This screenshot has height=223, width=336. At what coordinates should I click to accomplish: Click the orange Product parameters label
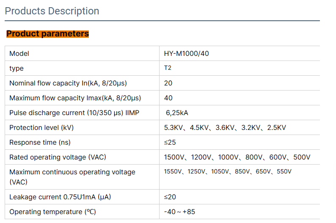coord(47,33)
